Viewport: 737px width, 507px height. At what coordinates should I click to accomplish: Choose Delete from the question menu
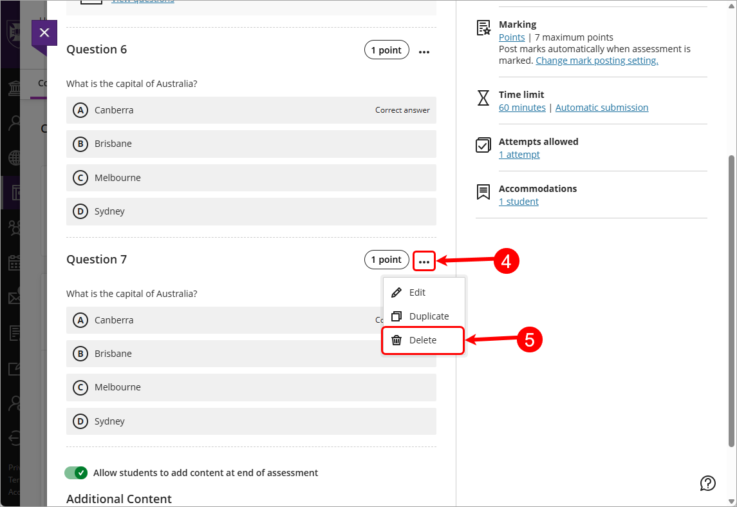pos(423,340)
